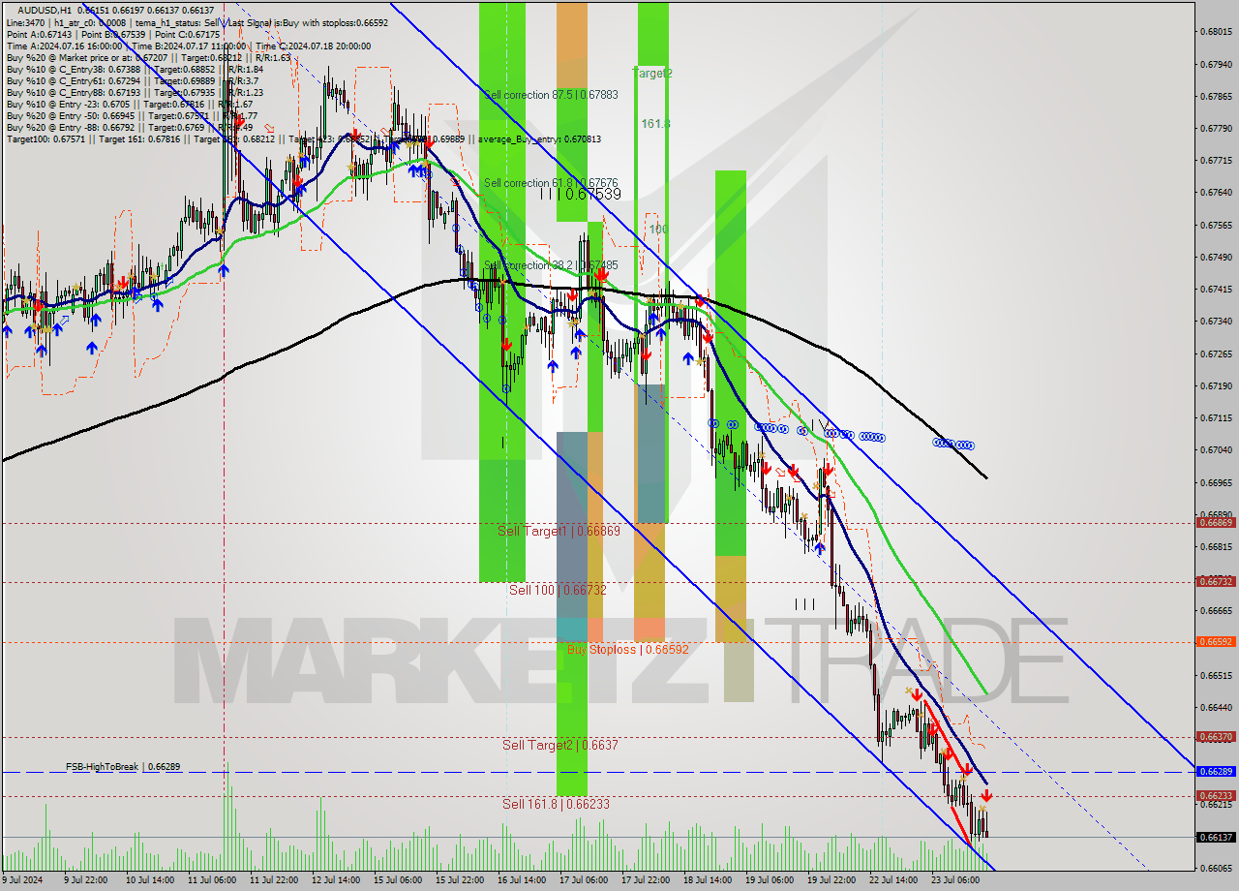
Task: Click 0.67790 on the price axis
Action: [1216, 128]
